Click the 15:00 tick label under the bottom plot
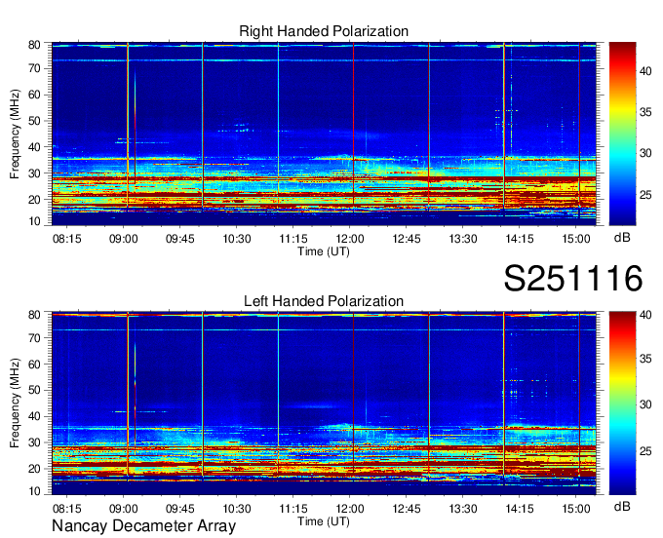Screen dimensions: 663x538 click(x=577, y=509)
